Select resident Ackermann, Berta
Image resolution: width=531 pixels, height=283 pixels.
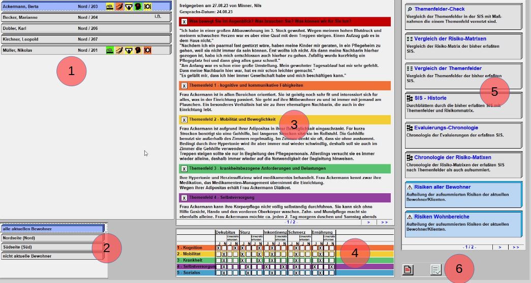click(86, 6)
